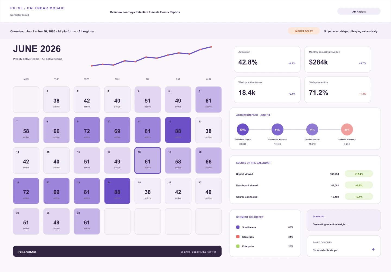391x272 pixels.
Task: Click the Pulse Analytics footer label
Action: 27,252
